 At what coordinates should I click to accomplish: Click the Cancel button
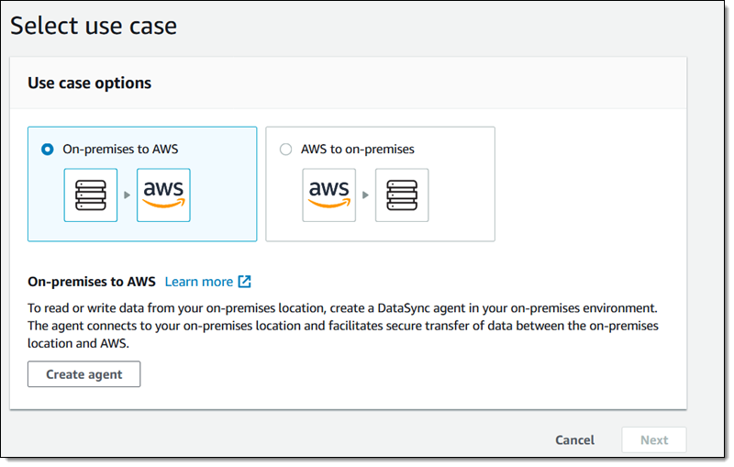[575, 439]
